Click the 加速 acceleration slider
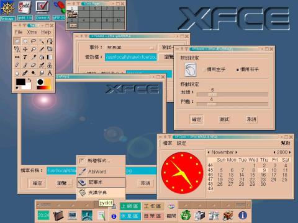 [x=232, y=95]
